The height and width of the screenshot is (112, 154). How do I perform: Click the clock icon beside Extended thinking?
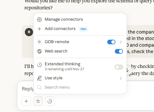(39, 65)
